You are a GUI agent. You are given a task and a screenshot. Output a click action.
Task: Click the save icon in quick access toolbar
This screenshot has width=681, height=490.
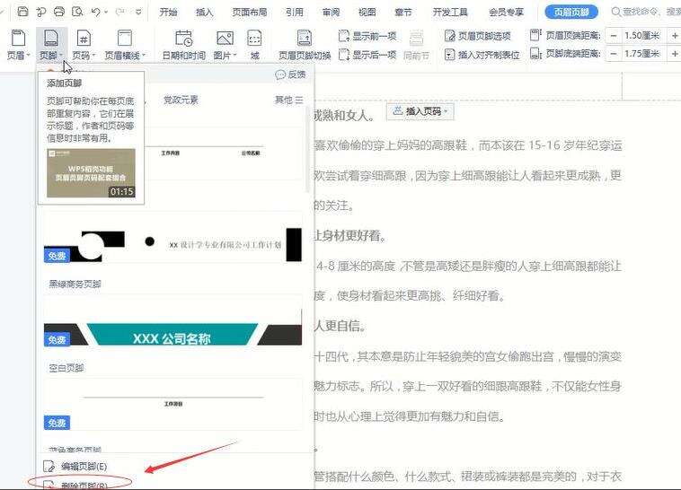(x=23, y=13)
